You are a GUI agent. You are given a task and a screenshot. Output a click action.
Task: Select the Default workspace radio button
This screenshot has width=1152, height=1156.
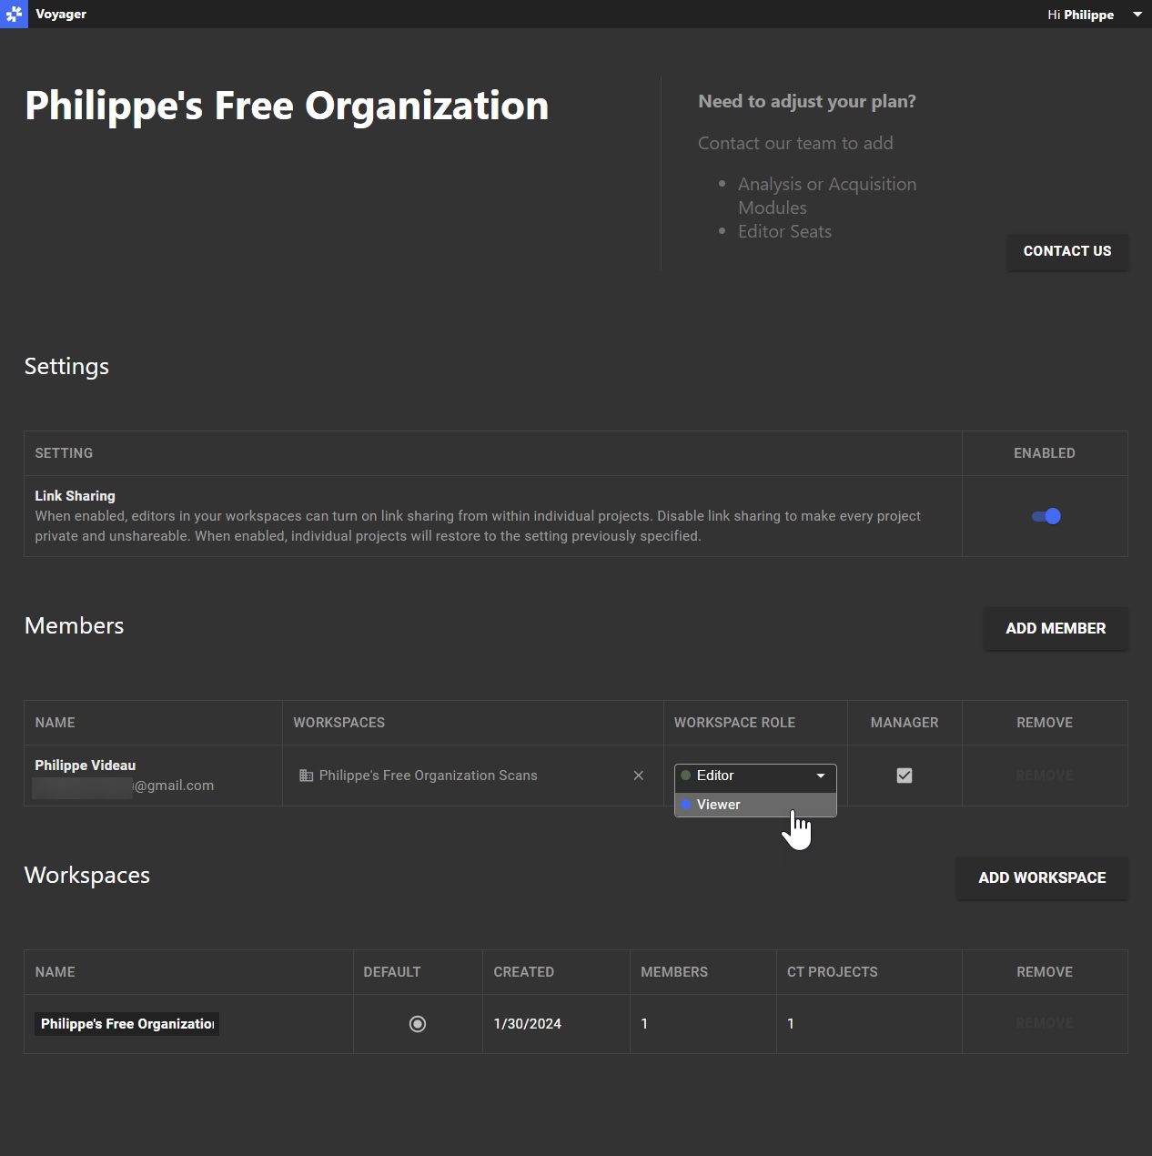(x=418, y=1024)
